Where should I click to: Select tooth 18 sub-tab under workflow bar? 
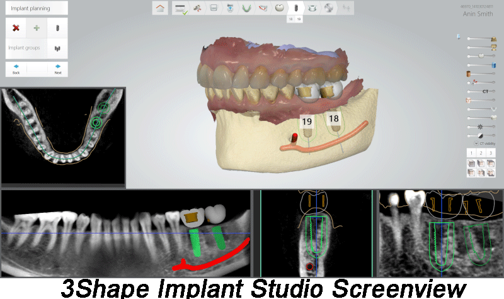(290, 20)
